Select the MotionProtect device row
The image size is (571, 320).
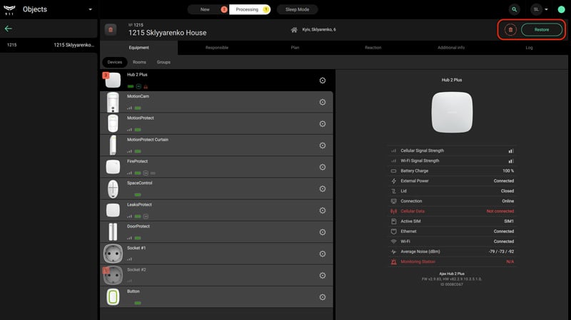[x=216, y=123]
